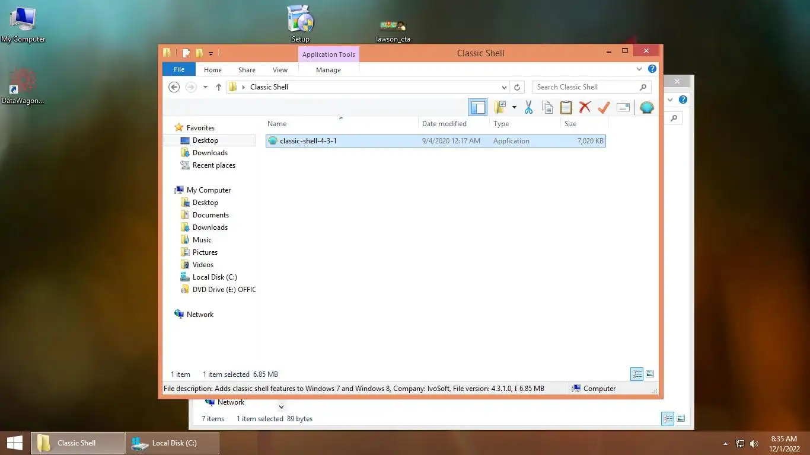Switch to details view in Classic Shell window
Screen dimensions: 810x455
[637, 374]
